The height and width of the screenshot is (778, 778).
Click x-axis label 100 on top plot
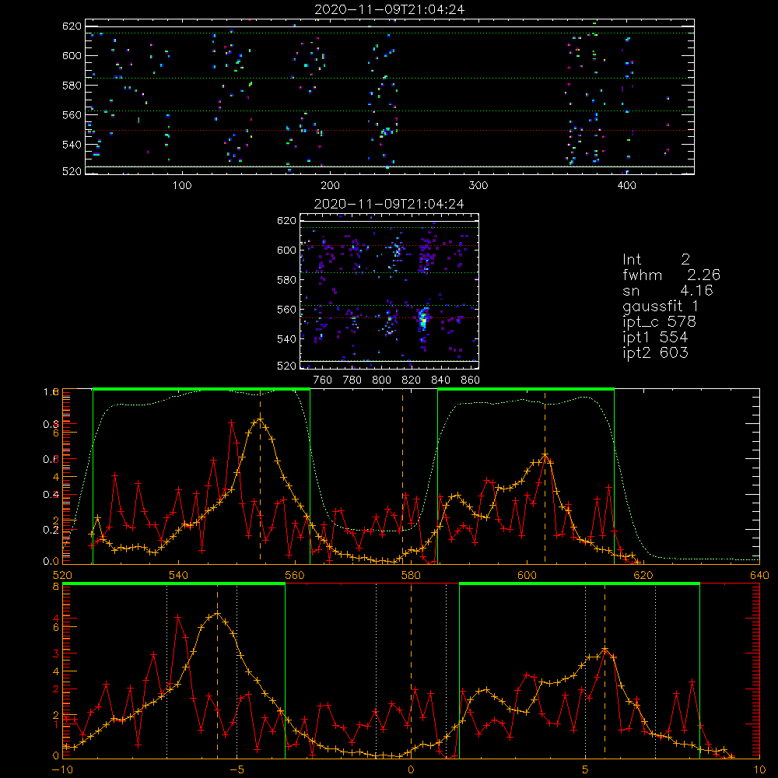pyautogui.click(x=182, y=186)
